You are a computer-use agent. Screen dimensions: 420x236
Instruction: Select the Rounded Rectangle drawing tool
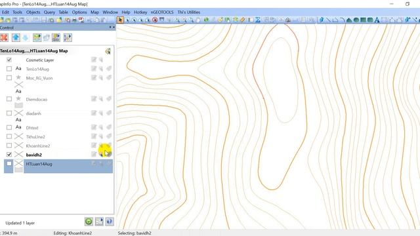point(370,20)
